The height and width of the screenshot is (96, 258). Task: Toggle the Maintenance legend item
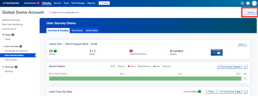144,66
